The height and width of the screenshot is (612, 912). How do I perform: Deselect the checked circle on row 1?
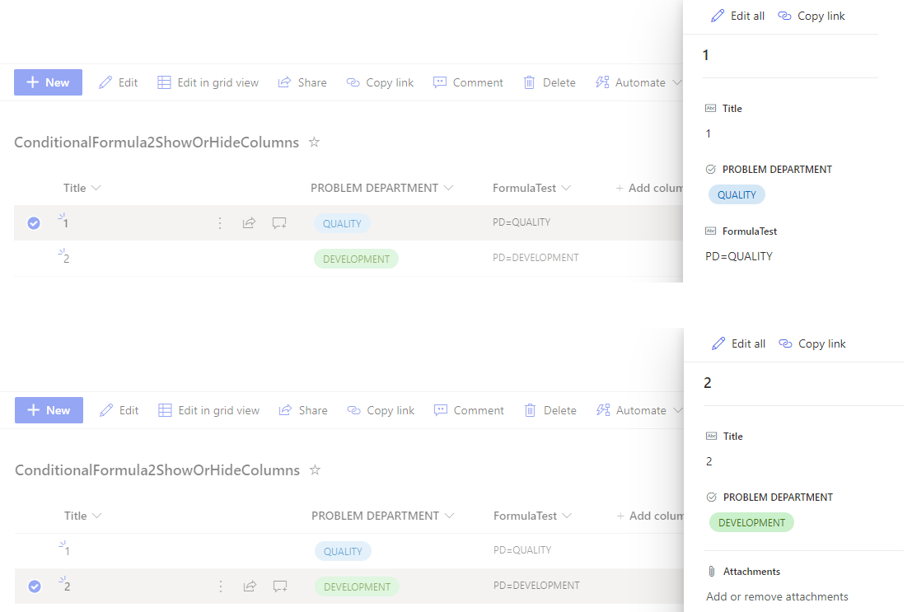(x=33, y=222)
